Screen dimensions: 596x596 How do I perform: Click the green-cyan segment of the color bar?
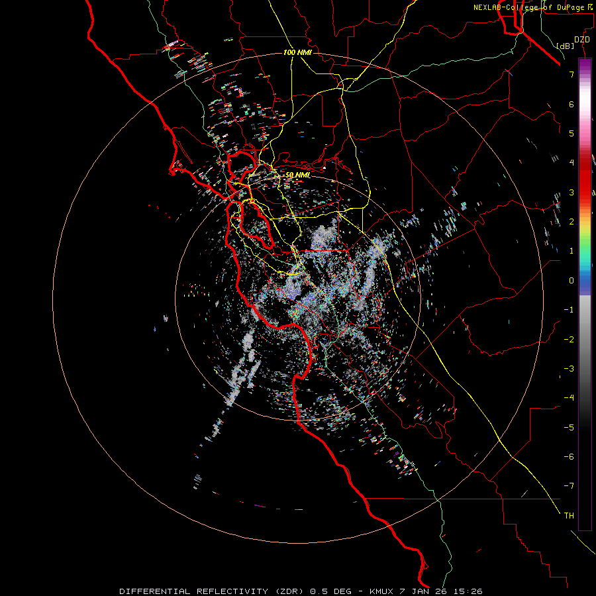pos(585,253)
